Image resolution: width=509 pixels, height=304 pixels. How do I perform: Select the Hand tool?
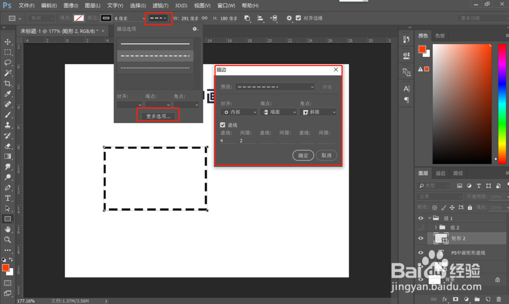pos(8,229)
